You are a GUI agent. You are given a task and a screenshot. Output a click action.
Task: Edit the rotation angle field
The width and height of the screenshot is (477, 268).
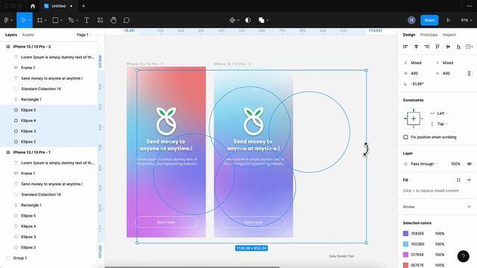pyautogui.click(x=417, y=84)
